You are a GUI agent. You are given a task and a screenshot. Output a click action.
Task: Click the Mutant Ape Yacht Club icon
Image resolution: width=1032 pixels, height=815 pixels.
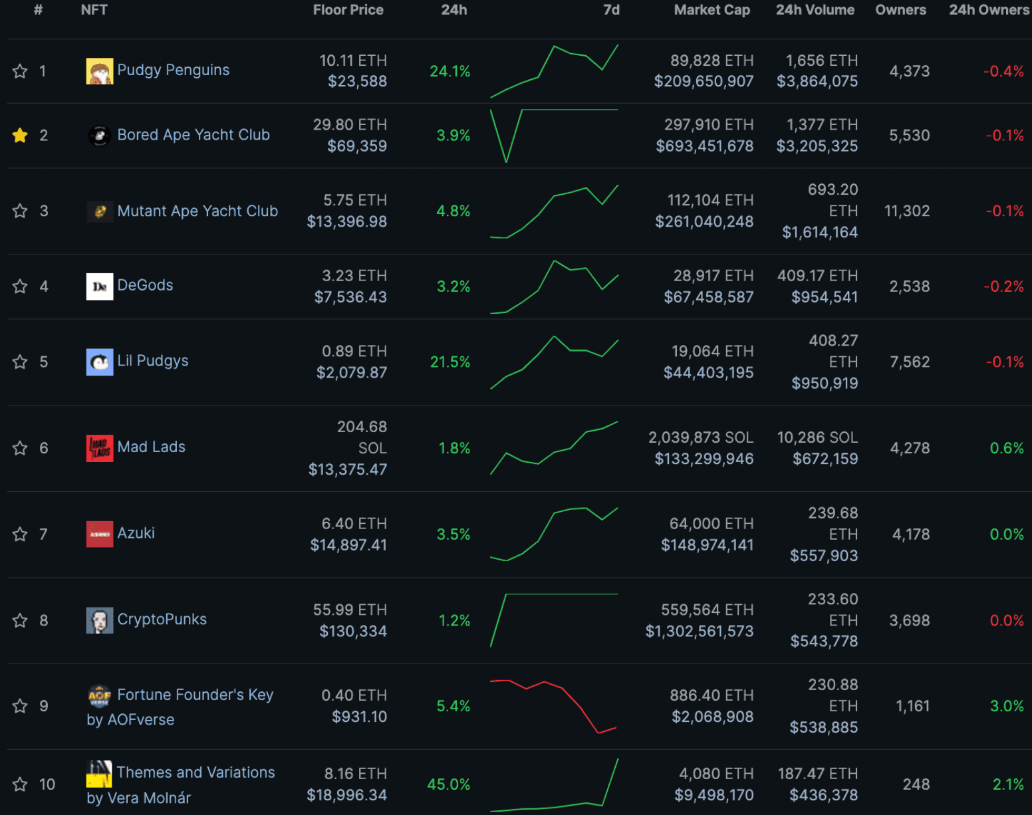100,211
